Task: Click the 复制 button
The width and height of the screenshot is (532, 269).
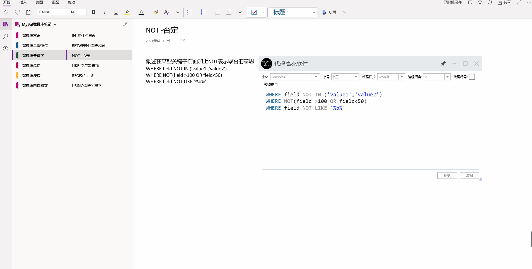Action: 470,176
